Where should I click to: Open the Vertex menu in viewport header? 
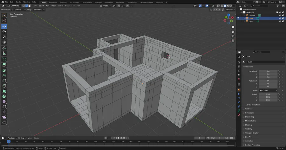point(61,6)
